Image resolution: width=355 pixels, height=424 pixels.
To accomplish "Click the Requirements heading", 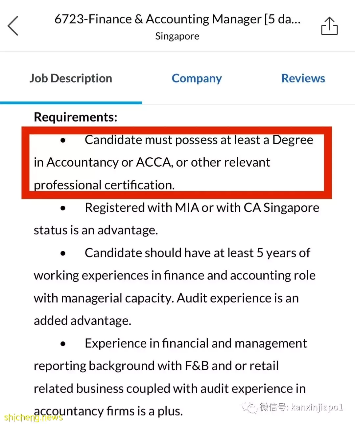I will [76, 117].
